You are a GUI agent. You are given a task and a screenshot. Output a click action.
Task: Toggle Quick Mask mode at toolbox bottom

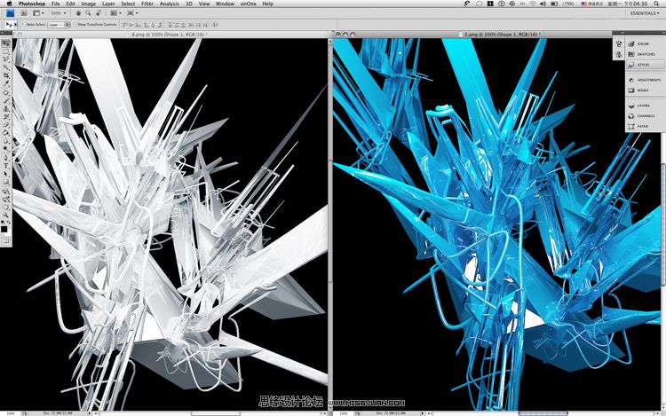coord(5,240)
